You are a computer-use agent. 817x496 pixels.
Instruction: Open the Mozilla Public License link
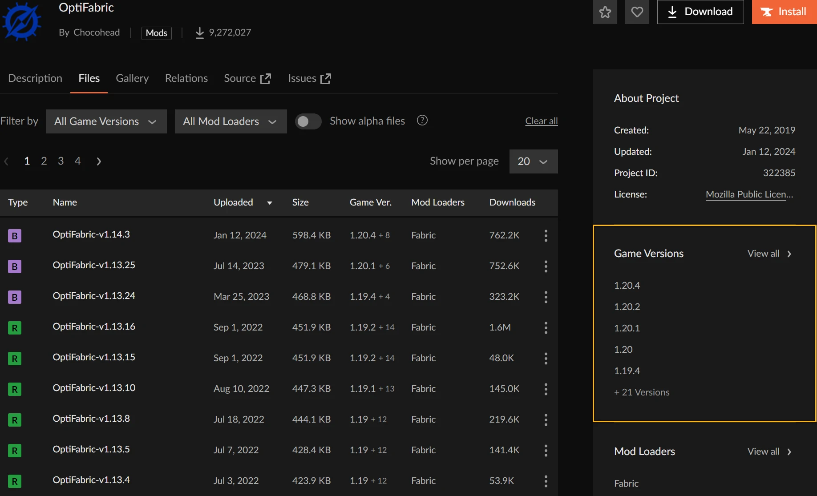pyautogui.click(x=749, y=194)
